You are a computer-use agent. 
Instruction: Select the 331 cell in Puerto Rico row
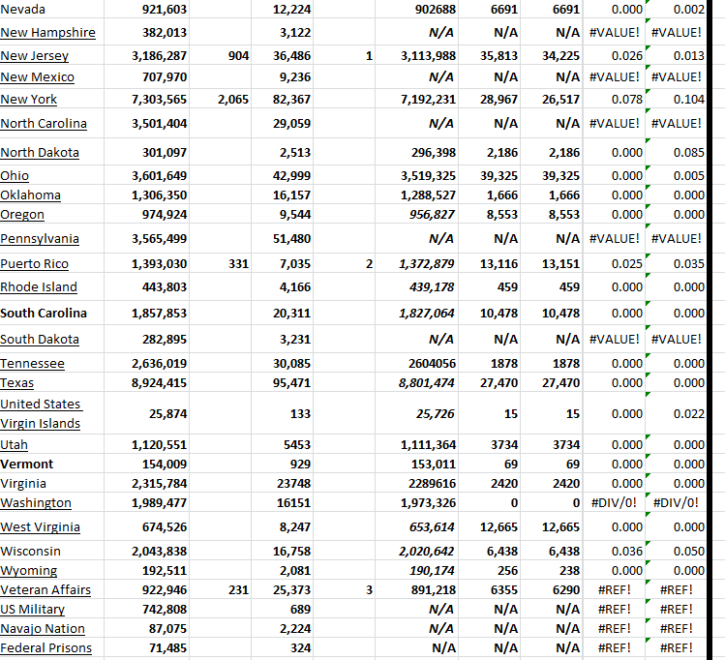point(220,264)
